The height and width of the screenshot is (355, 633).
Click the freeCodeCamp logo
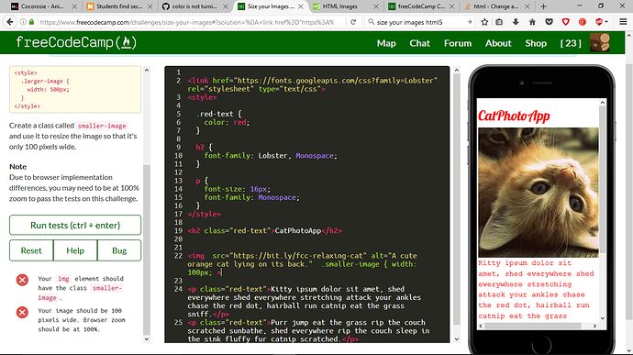pyautogui.click(x=76, y=42)
